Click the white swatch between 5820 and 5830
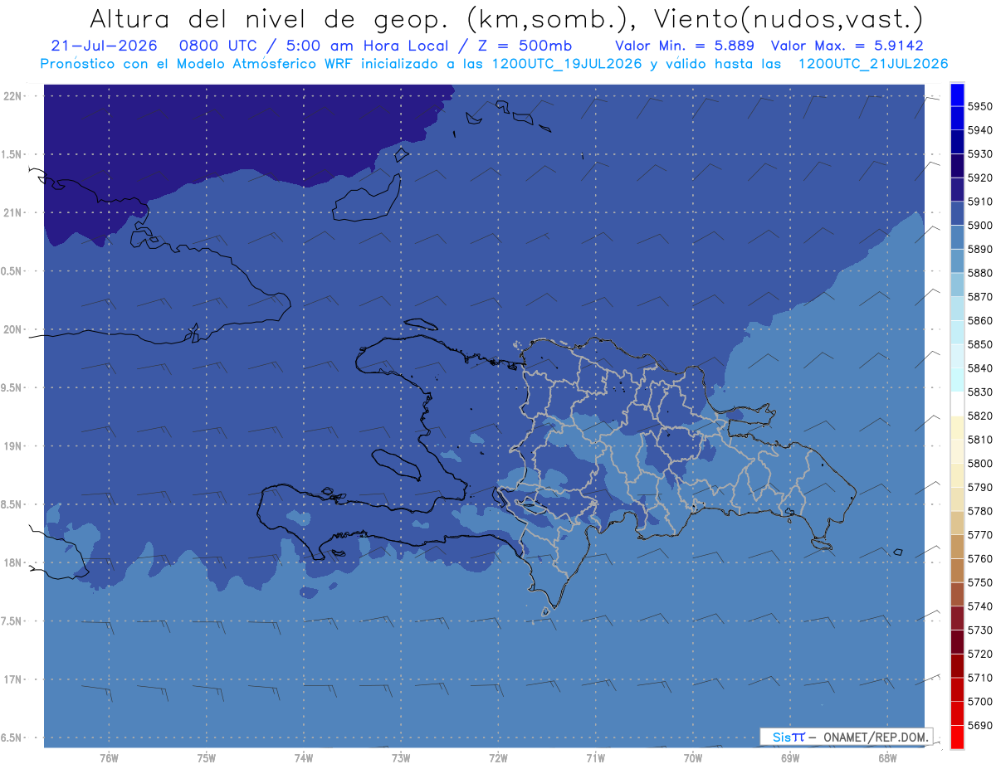 (x=956, y=403)
